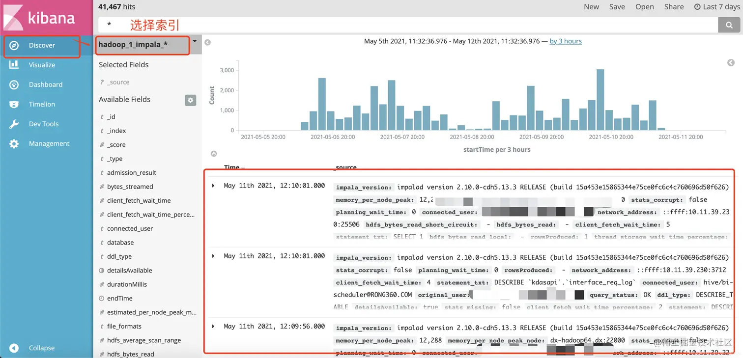Open the Visualize section
This screenshot has height=358, width=743.
42,65
